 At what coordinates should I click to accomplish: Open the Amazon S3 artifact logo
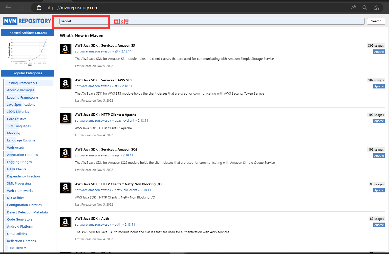(66, 49)
